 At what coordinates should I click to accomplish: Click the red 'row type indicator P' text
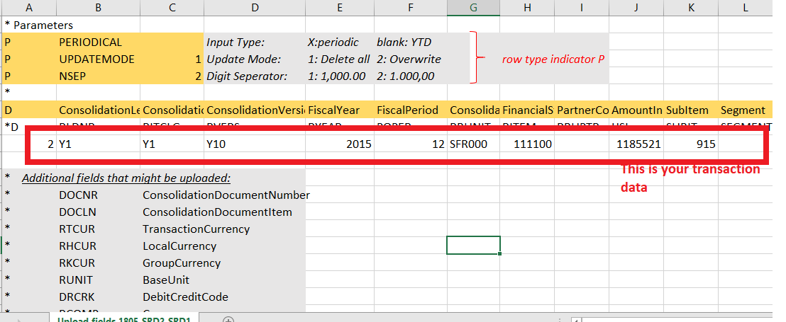pos(553,59)
